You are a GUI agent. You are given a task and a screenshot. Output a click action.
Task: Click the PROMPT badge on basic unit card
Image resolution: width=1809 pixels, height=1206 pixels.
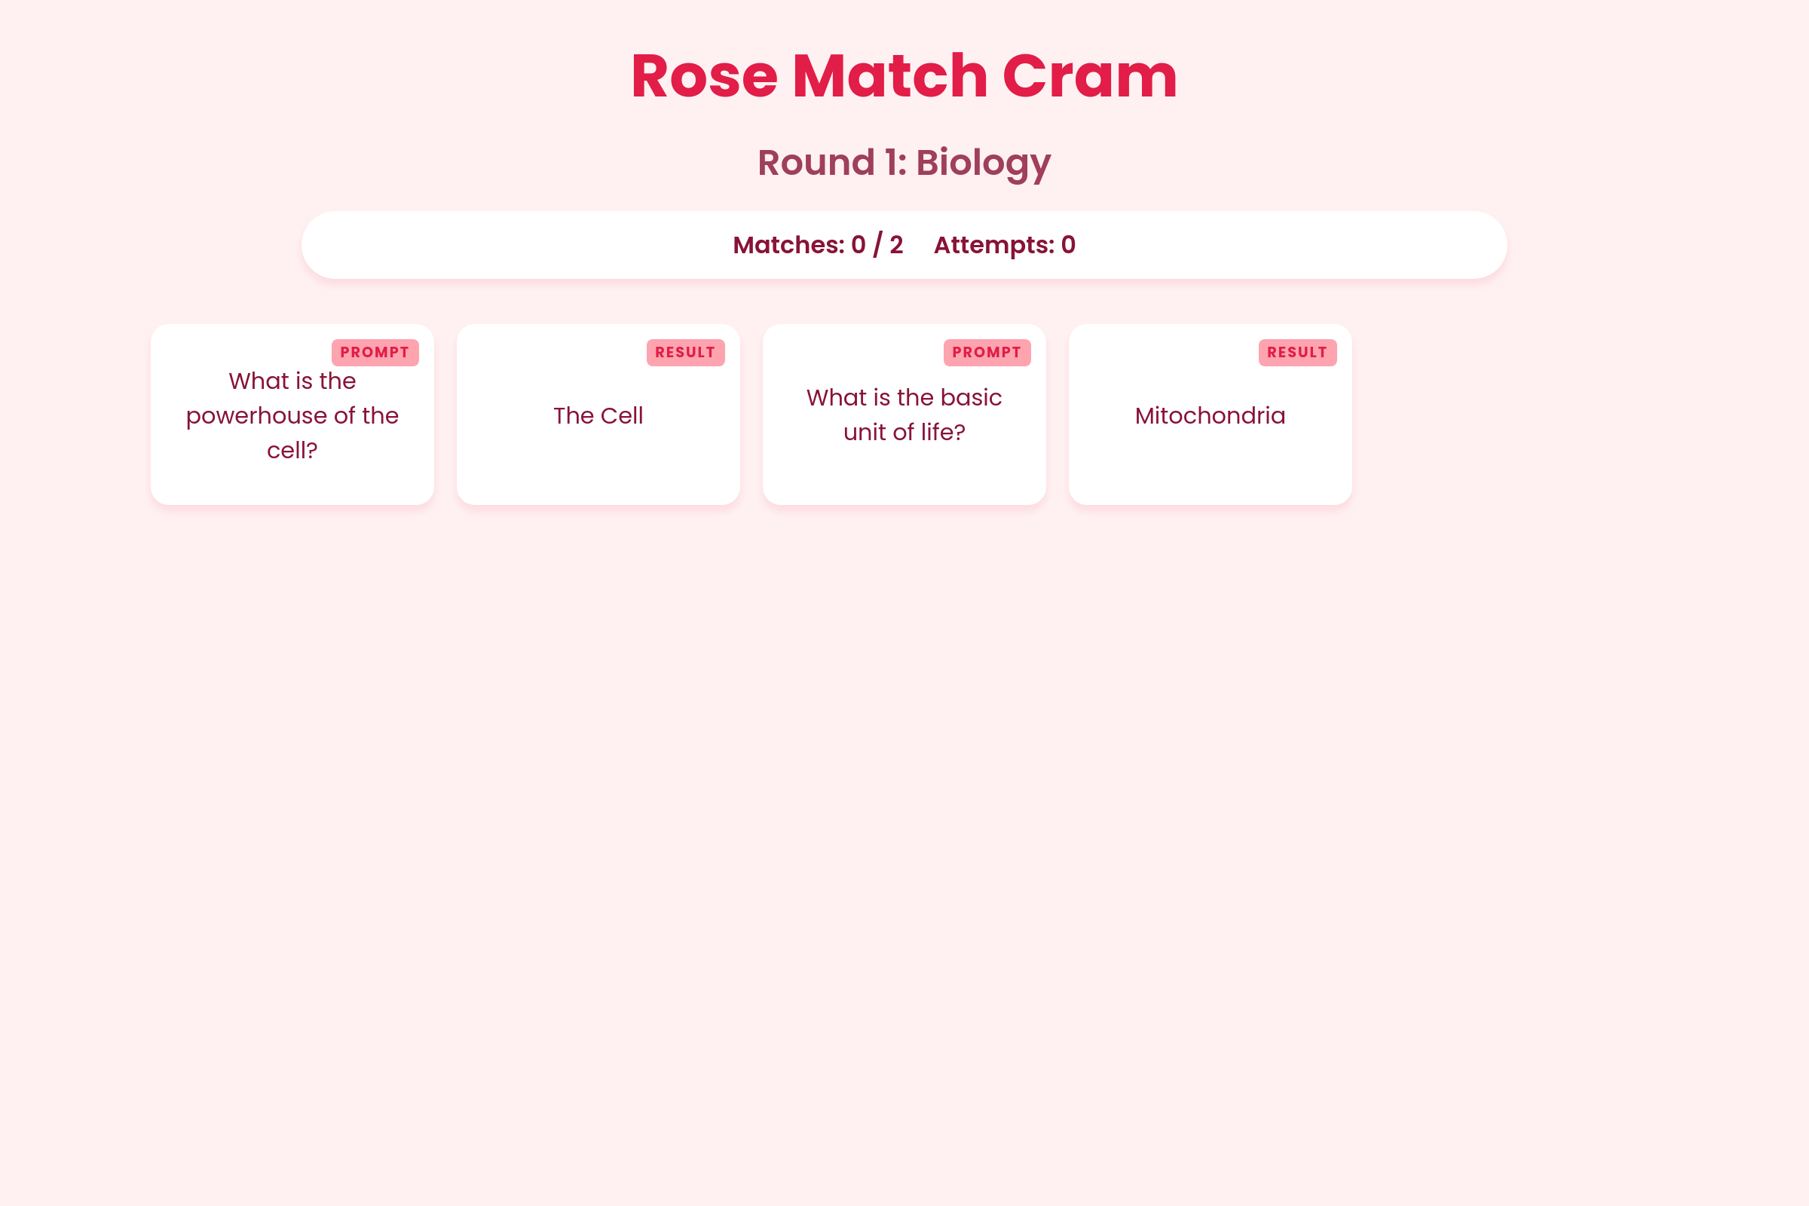[x=987, y=352]
